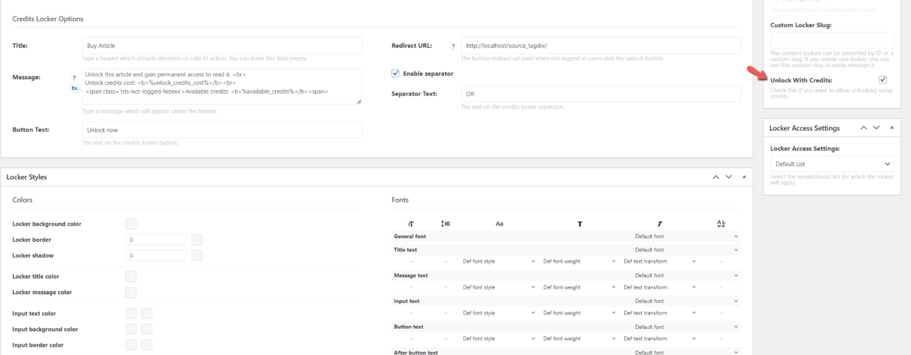Click the text transform Ab icon in Fonts
This screenshot has width=911, height=355.
pyautogui.click(x=721, y=223)
